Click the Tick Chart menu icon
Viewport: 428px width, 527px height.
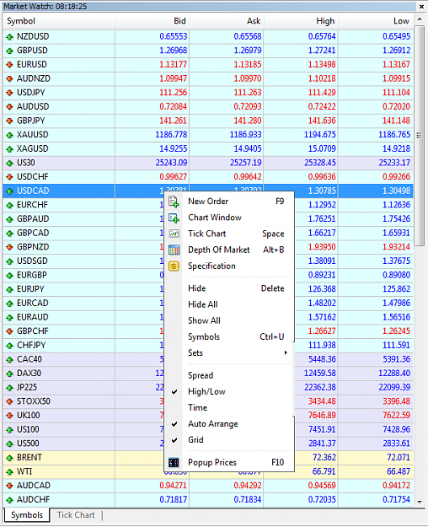pyautogui.click(x=174, y=234)
